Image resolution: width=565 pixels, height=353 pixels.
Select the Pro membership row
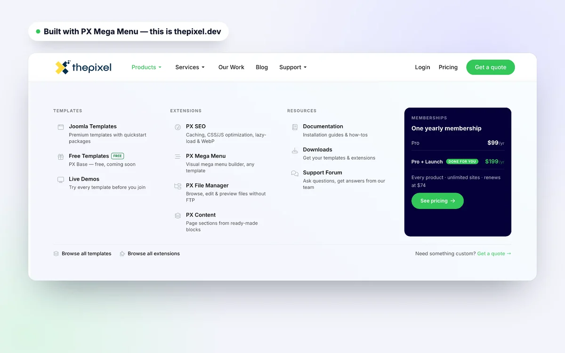pos(458,143)
